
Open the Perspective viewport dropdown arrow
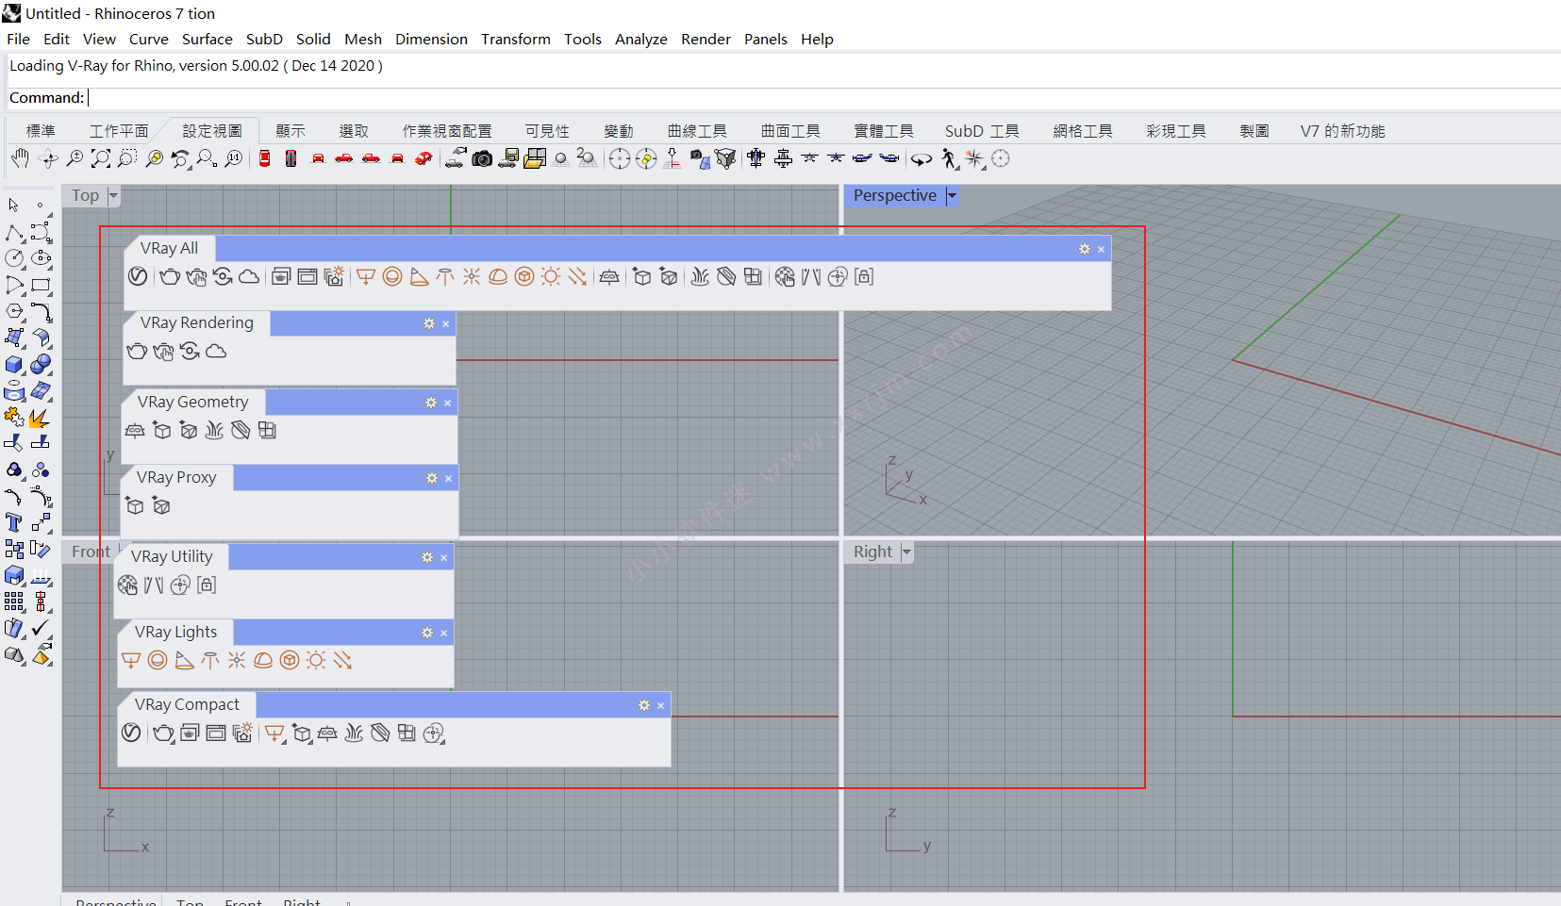coord(952,196)
